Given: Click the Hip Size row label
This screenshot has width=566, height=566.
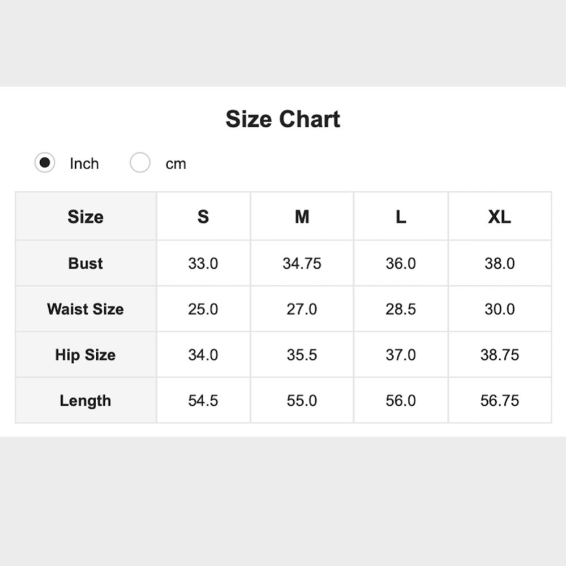Looking at the screenshot, I should pos(85,355).
